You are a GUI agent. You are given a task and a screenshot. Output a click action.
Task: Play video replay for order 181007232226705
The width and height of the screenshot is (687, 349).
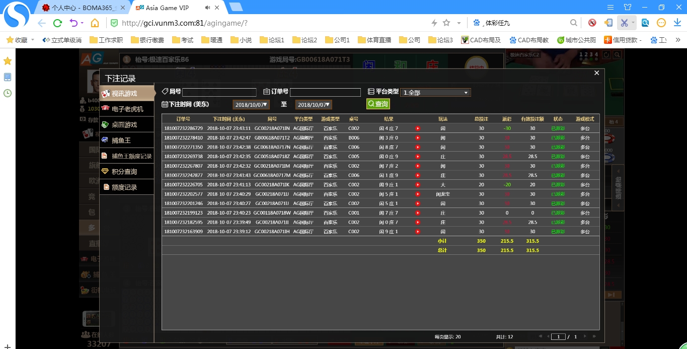(418, 185)
